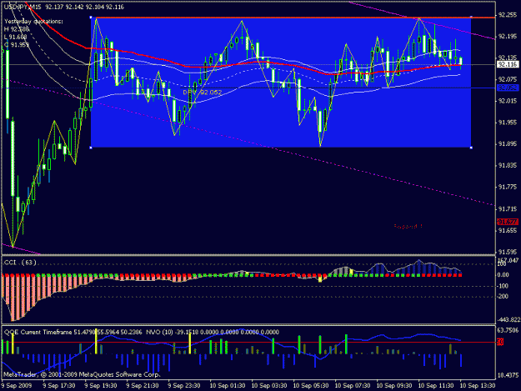Click the '10 Sep 01:30' time axis label
The width and height of the screenshot is (521, 391).
[228, 385]
